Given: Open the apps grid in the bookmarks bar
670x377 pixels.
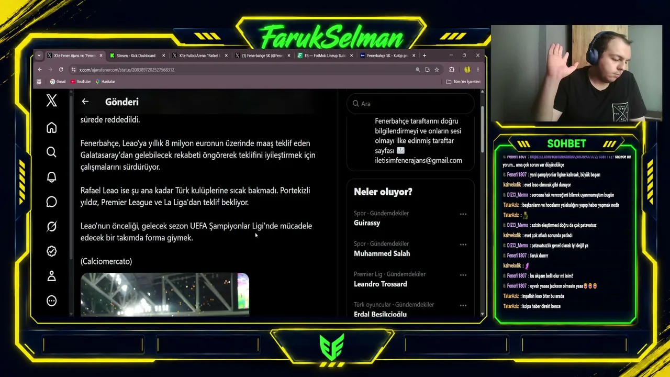Looking at the screenshot, I should pyautogui.click(x=39, y=82).
